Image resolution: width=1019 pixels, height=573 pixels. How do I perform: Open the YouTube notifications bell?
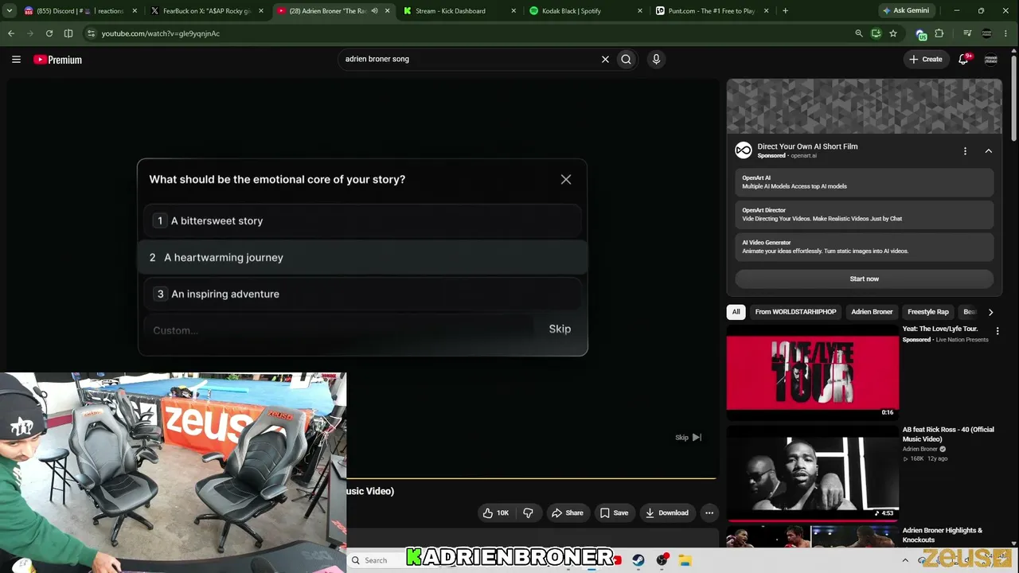(963, 59)
